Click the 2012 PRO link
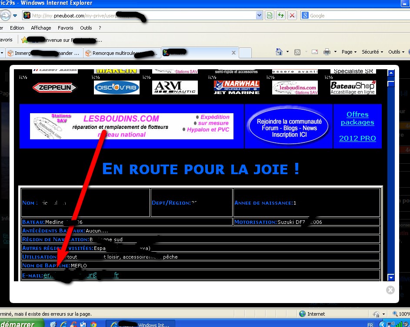410x327 pixels. click(357, 138)
